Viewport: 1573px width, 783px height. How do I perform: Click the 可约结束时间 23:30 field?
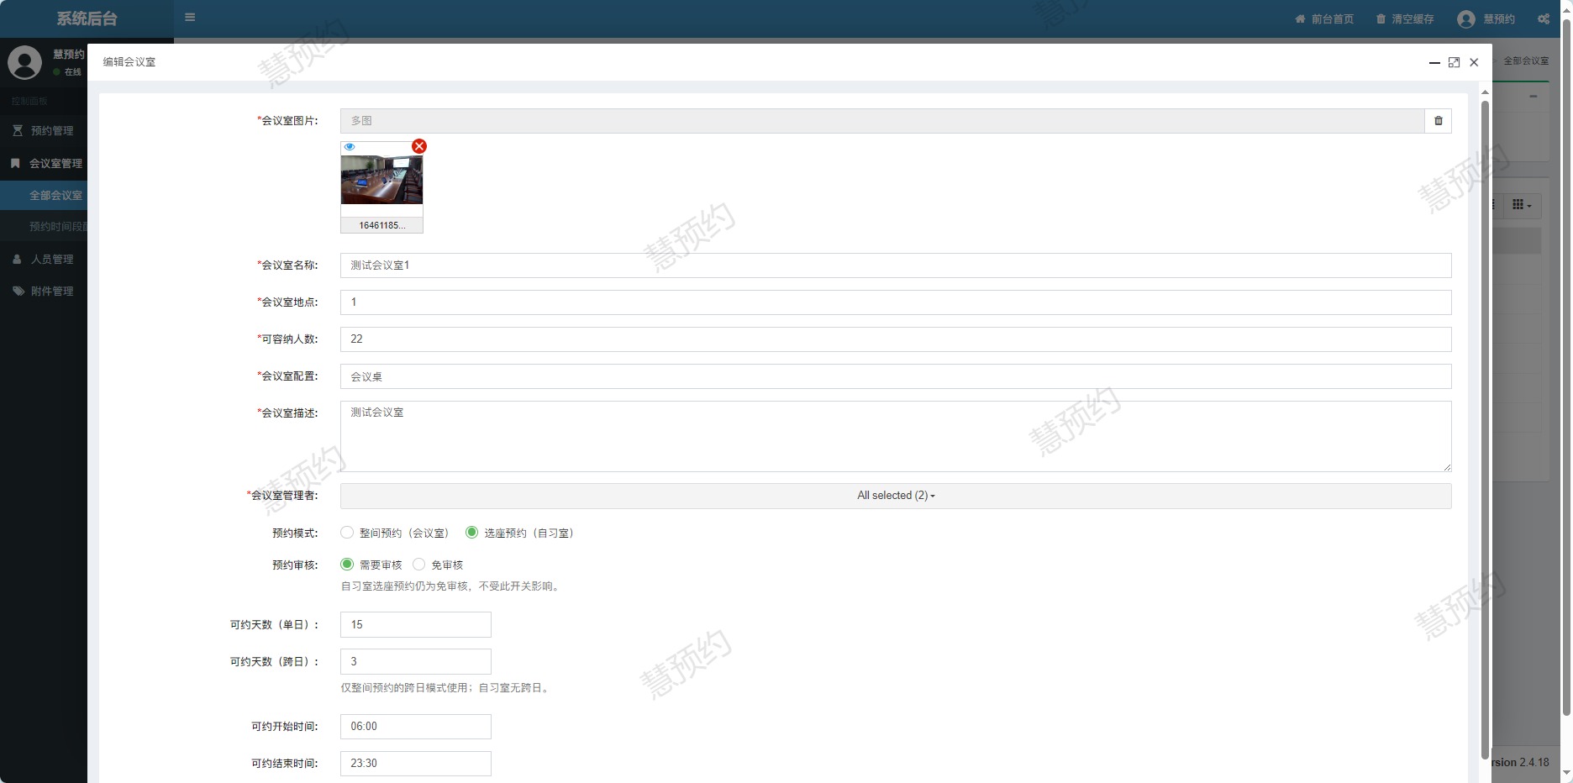tap(416, 764)
